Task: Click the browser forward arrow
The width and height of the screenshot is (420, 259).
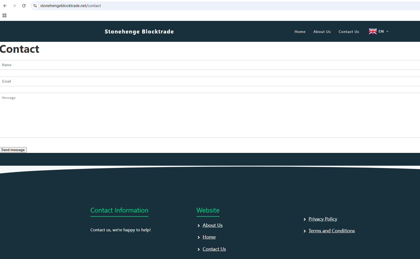Action: pos(14,6)
